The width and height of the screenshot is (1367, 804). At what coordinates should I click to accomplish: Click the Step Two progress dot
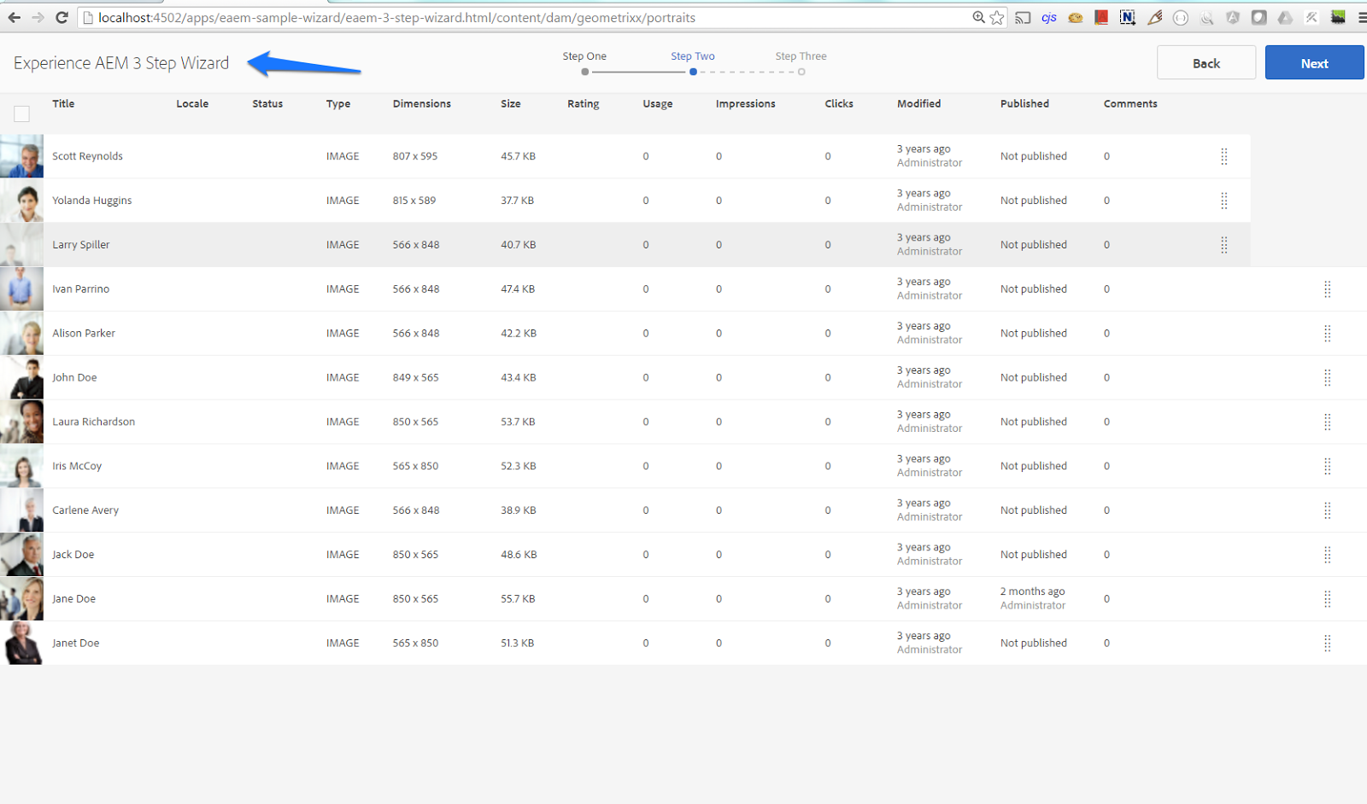pyautogui.click(x=693, y=72)
